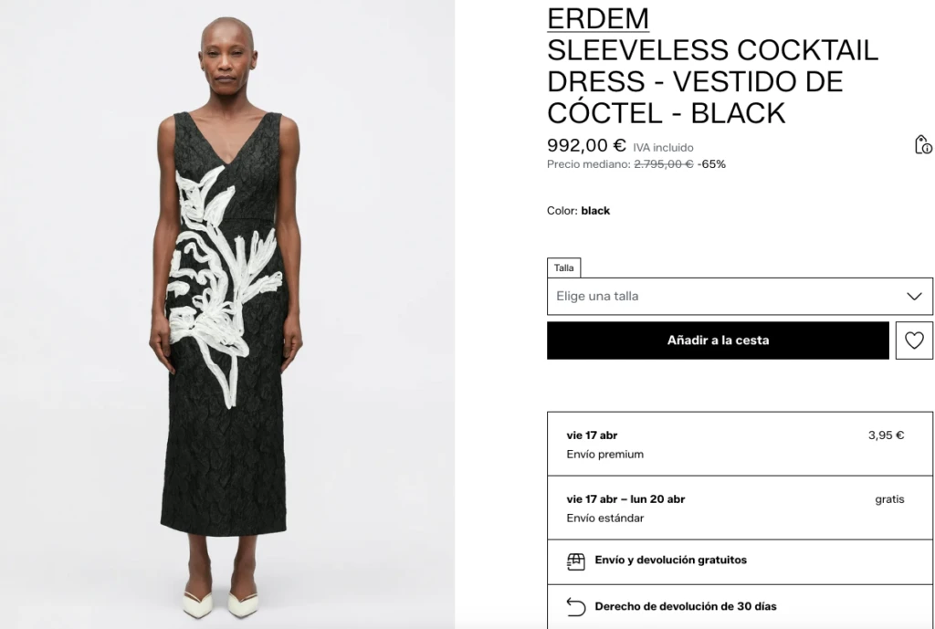Click the price info tag icon
The image size is (935, 629).
[923, 145]
